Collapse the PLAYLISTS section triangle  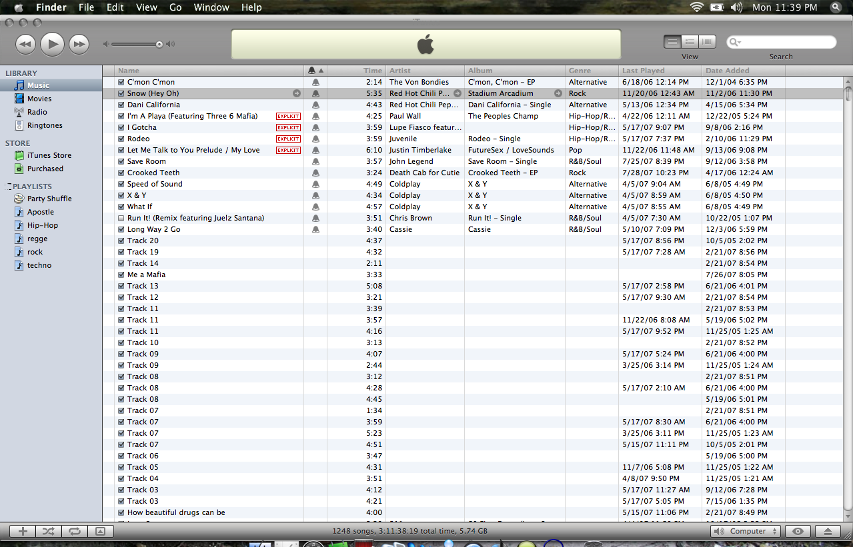8,187
